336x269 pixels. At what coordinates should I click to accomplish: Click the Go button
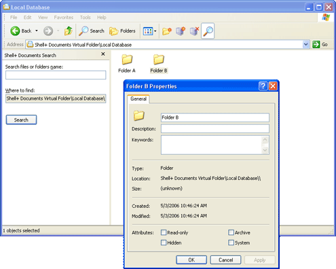click(x=320, y=44)
